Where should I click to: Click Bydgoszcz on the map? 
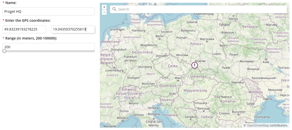tap(188, 30)
